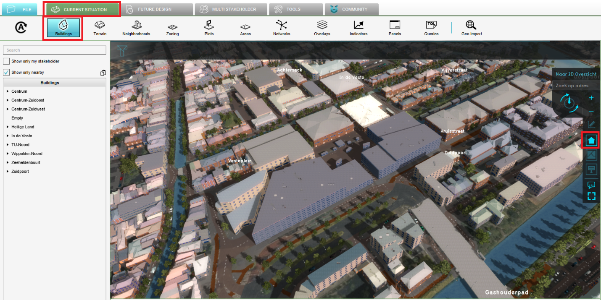Open the Zoning tool
This screenshot has width=601, height=300.
click(172, 28)
